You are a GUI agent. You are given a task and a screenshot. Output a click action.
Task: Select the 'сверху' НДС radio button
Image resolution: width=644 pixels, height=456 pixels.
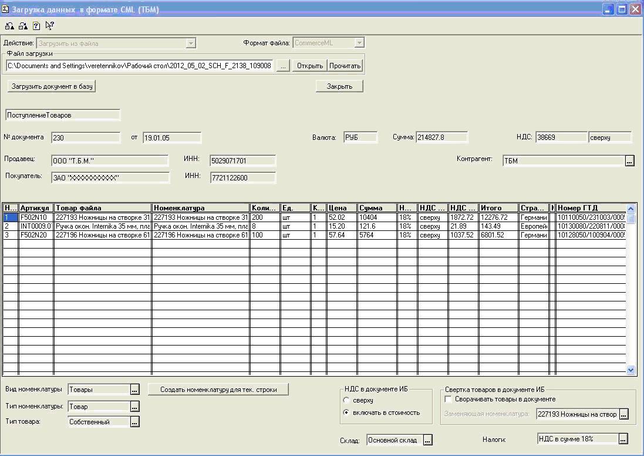347,400
